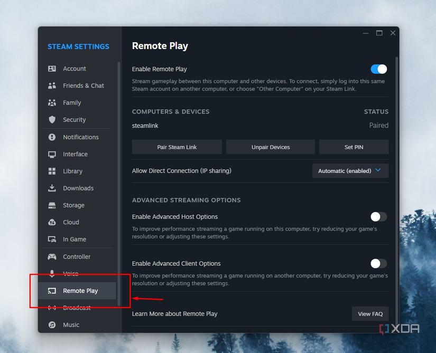Open In Game settings
Viewport: 436px width, 353px height.
[x=77, y=239]
